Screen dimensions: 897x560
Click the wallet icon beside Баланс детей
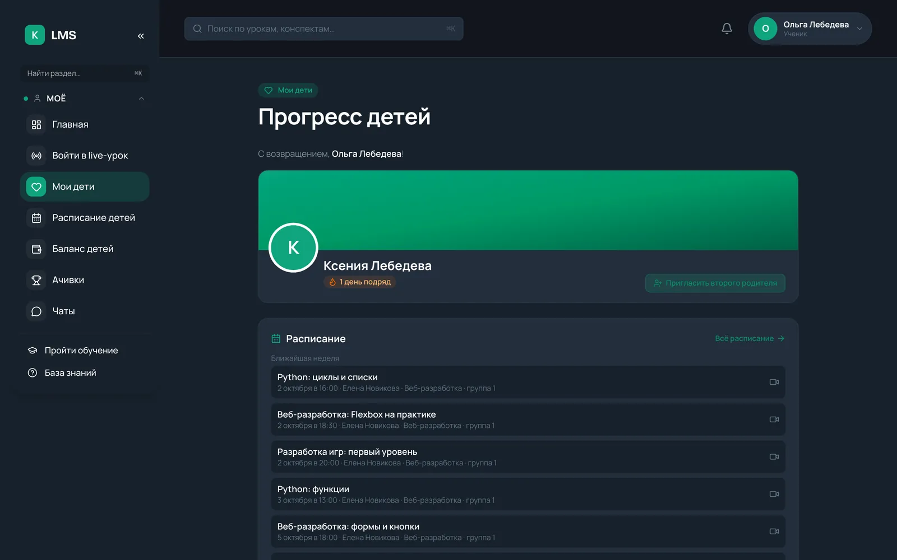[x=36, y=249]
